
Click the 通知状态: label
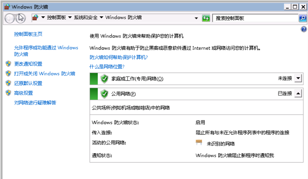click(102, 155)
